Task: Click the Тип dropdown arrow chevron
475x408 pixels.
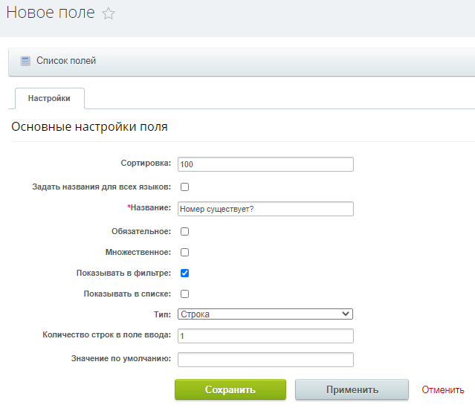Action: (346, 314)
